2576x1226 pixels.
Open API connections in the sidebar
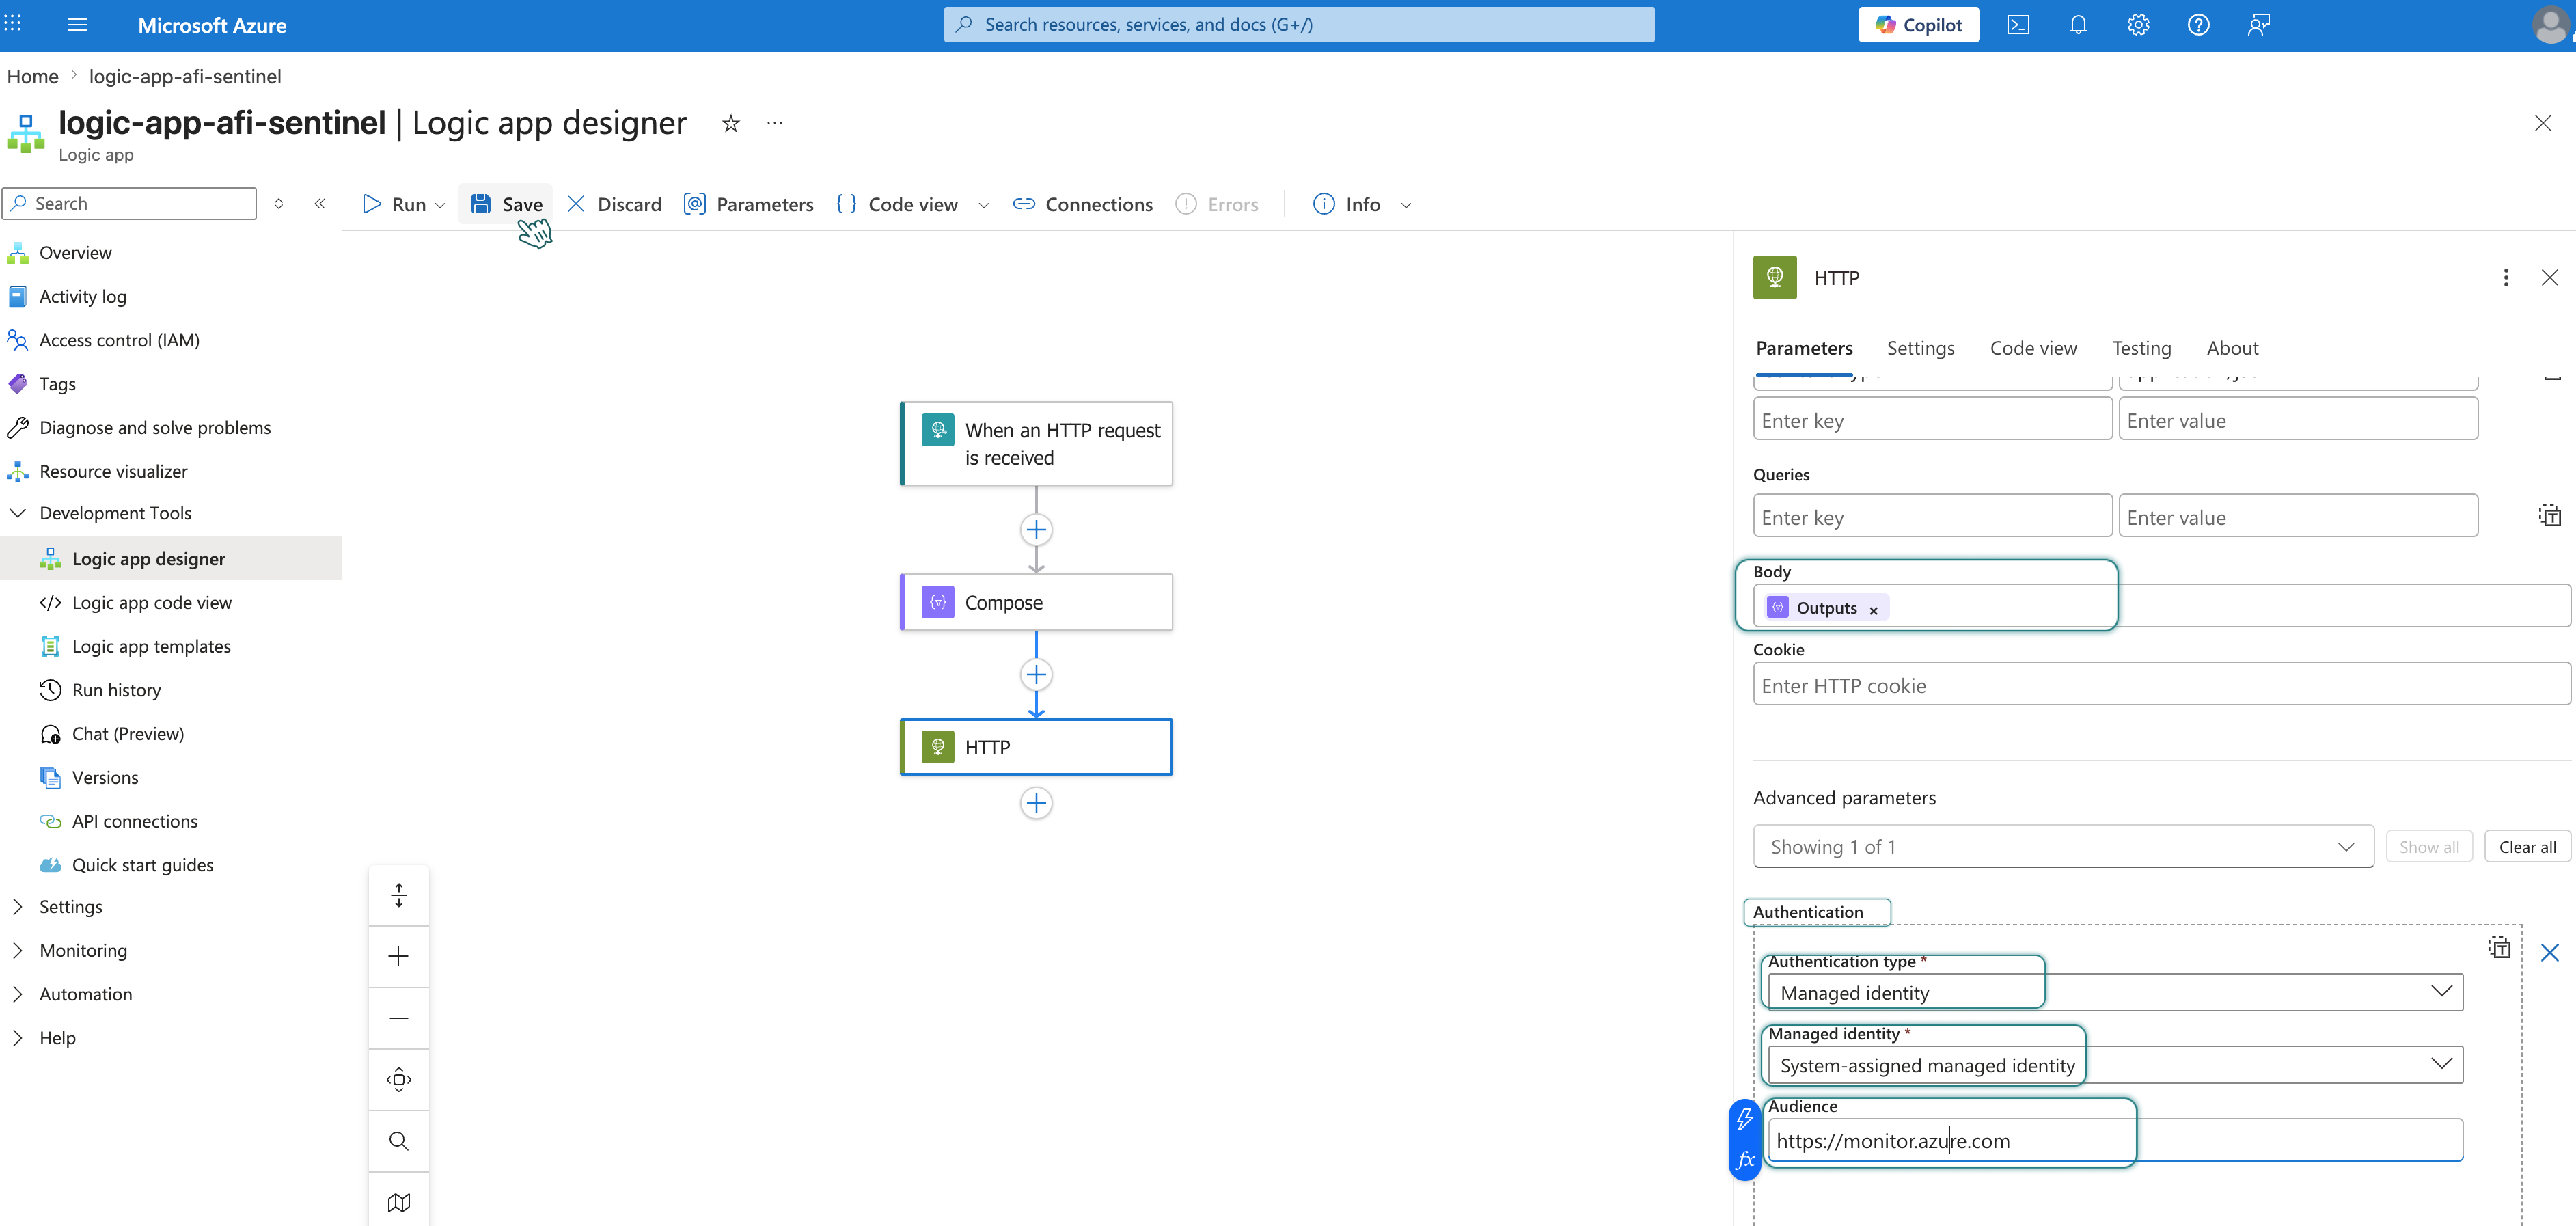(135, 821)
